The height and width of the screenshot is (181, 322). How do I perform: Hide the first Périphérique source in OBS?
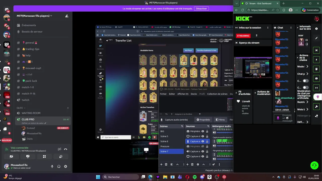(x=203, y=131)
